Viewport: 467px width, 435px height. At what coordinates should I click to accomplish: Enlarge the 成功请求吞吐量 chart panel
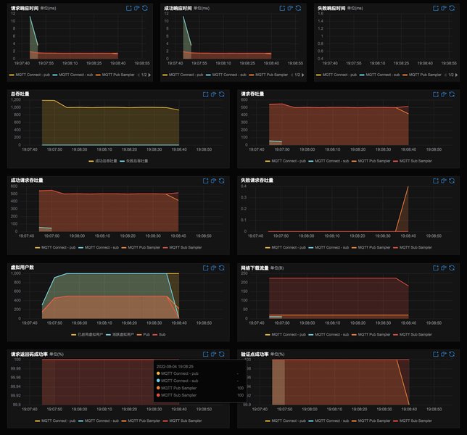point(205,181)
